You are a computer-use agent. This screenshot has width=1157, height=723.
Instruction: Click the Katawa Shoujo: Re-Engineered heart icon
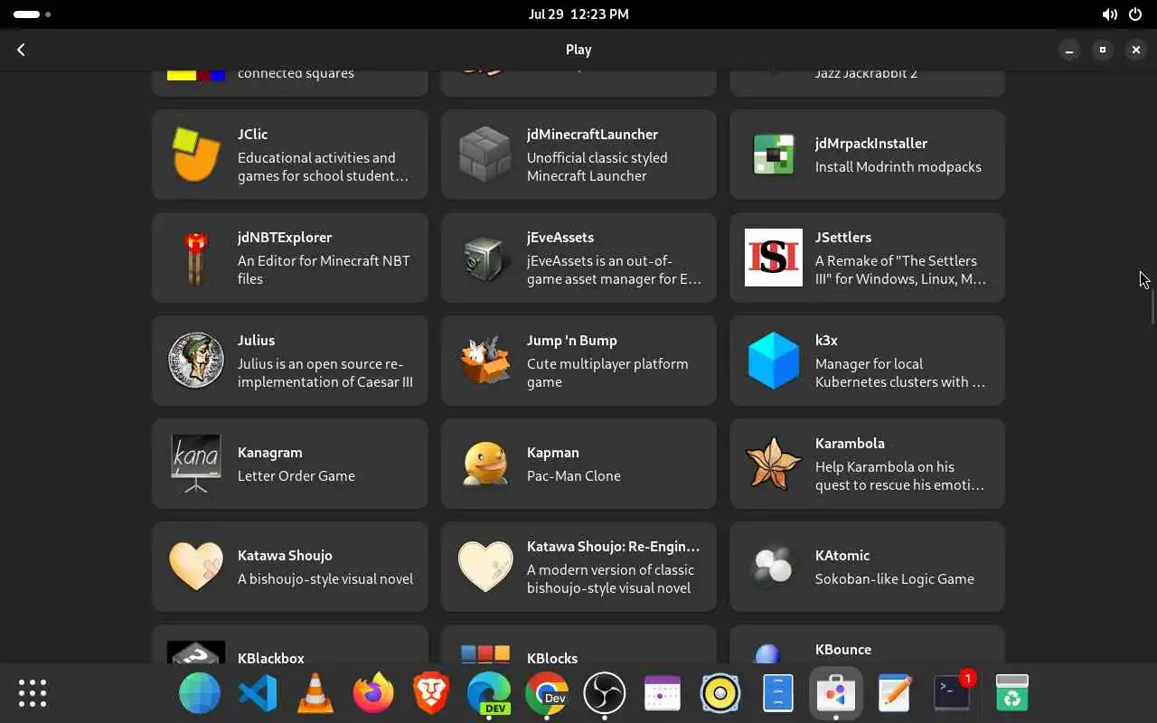click(485, 567)
